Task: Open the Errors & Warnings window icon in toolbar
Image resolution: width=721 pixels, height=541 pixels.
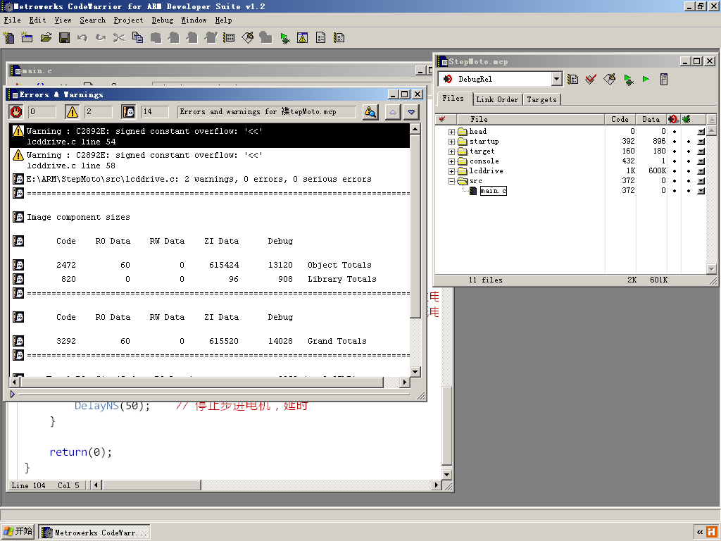Action: click(303, 38)
